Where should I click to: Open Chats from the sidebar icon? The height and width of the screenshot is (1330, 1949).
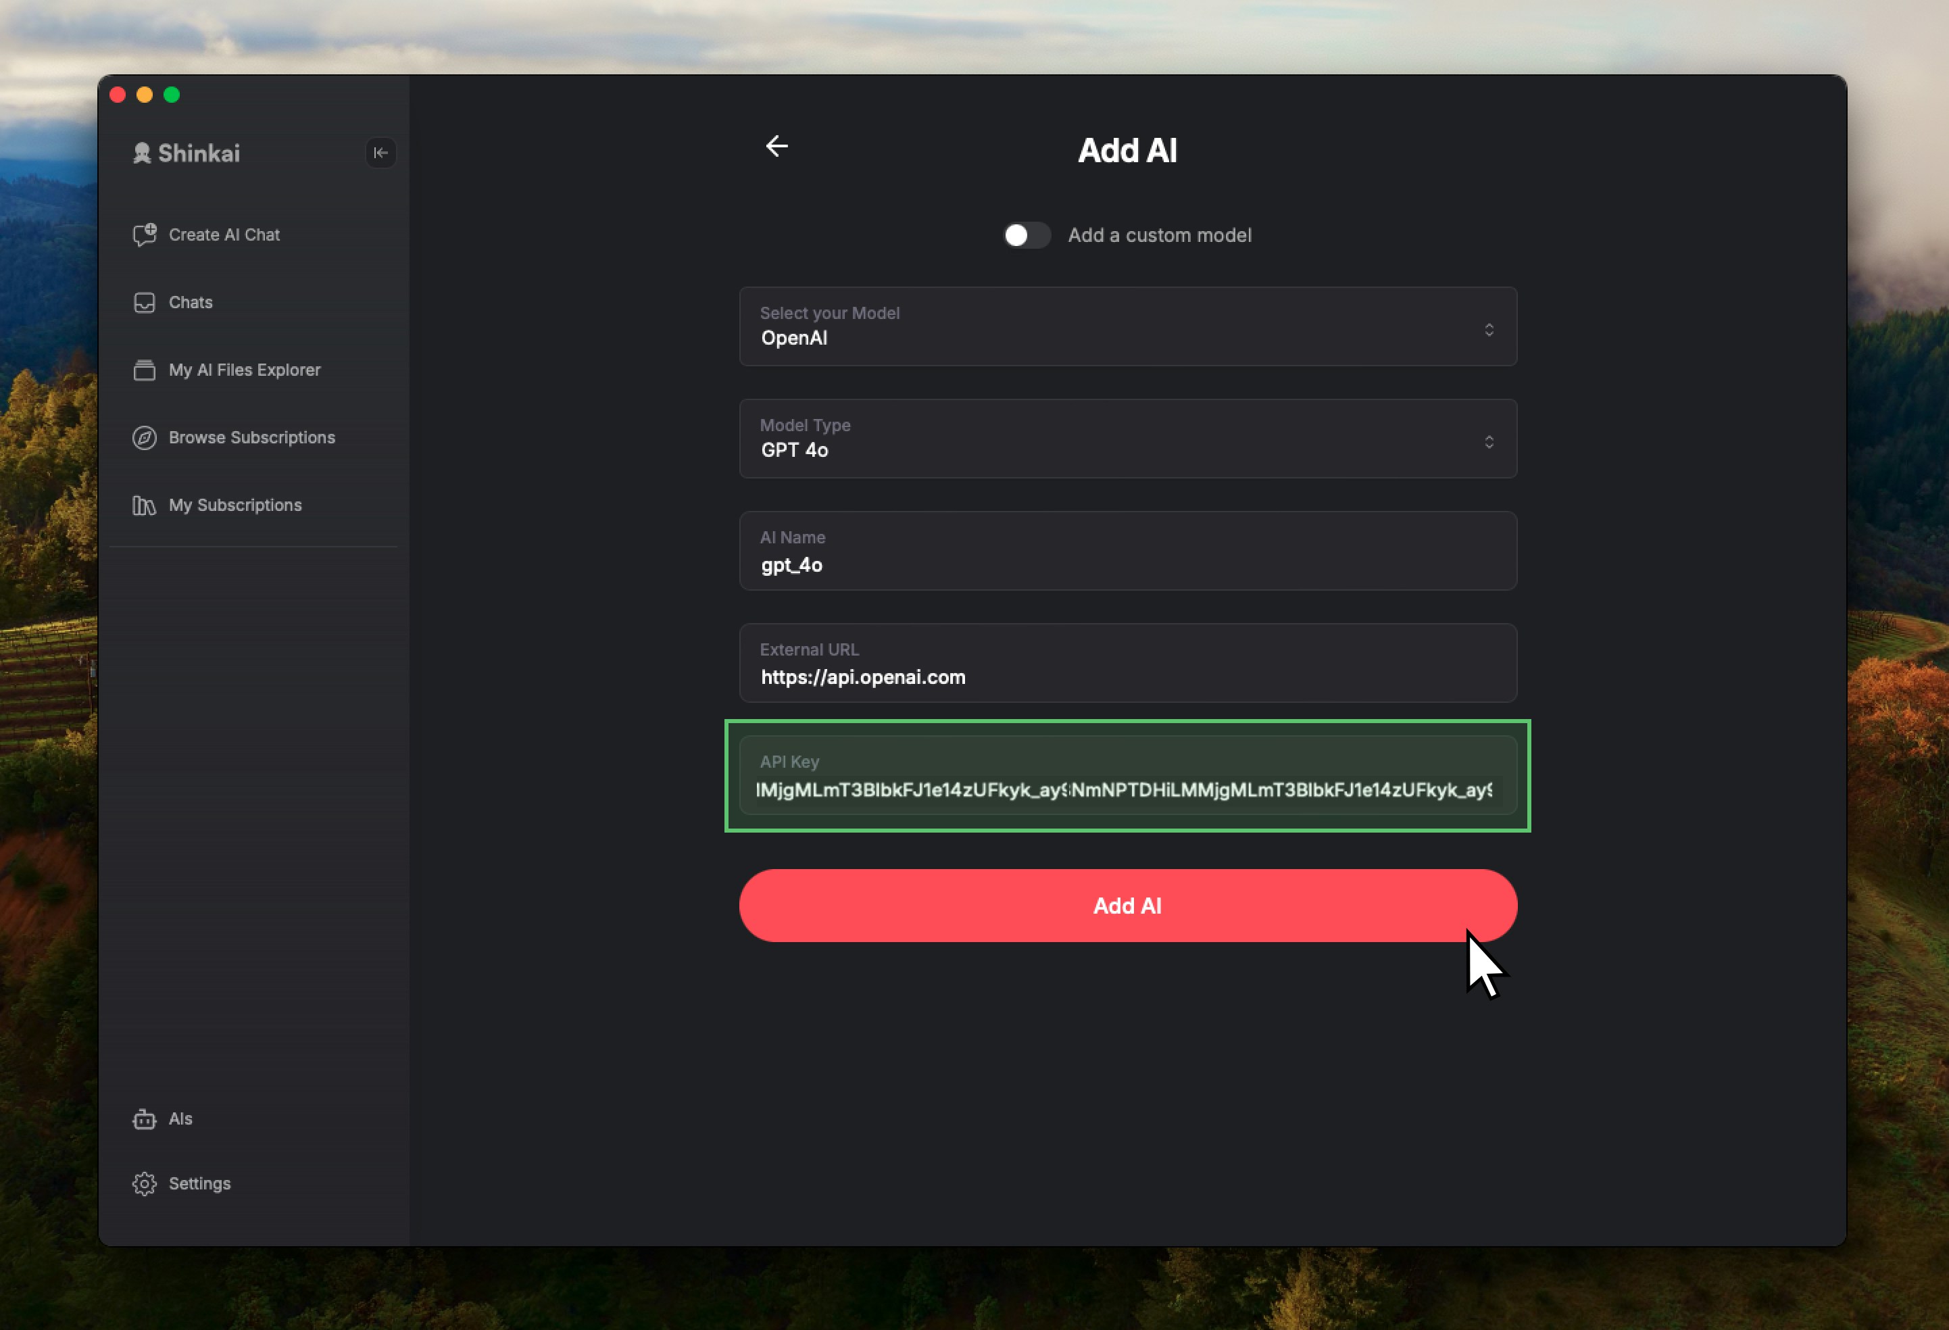coord(144,303)
